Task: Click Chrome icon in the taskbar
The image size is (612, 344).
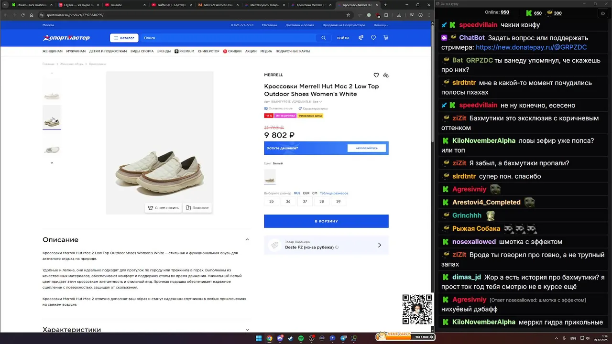Action: click(269, 338)
